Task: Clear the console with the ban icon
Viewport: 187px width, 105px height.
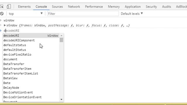Action: coord(2,14)
